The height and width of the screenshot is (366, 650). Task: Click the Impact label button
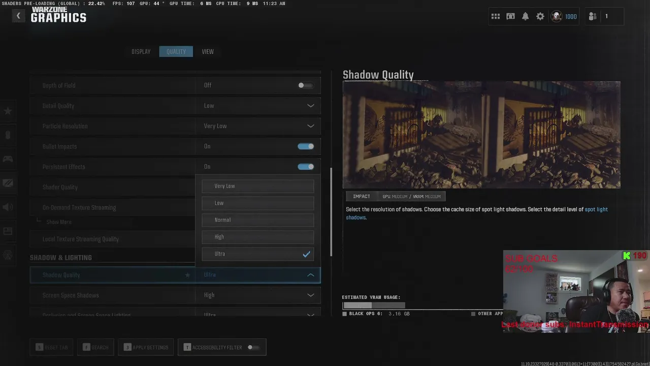(362, 196)
